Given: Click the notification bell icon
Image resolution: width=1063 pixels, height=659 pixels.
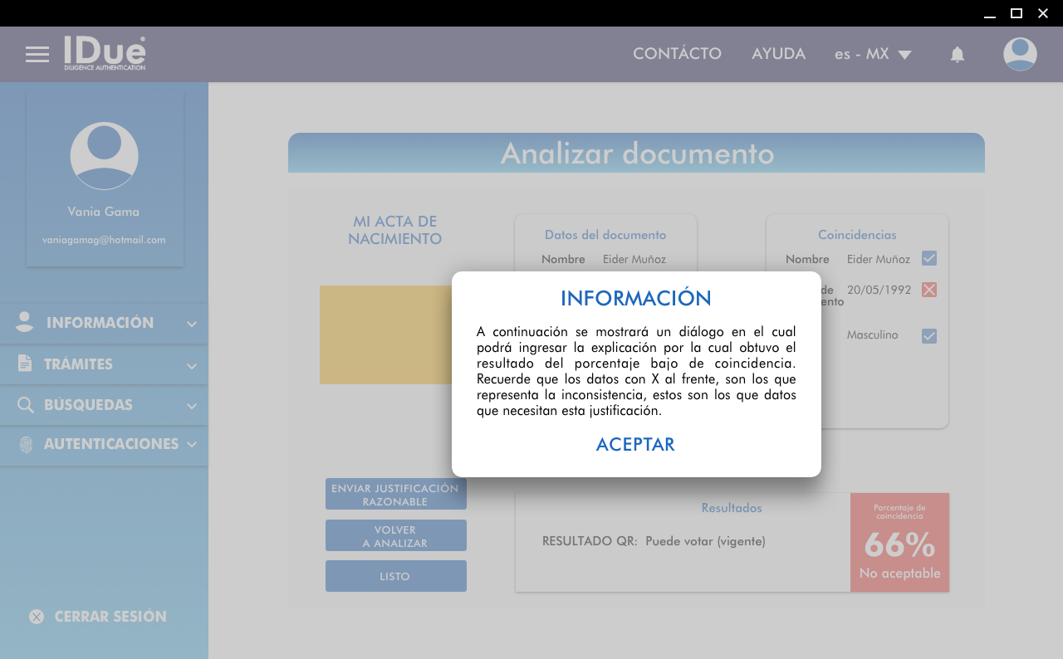Looking at the screenshot, I should click(957, 55).
